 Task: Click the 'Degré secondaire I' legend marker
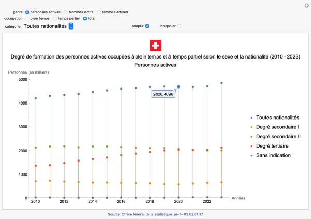click(251, 127)
